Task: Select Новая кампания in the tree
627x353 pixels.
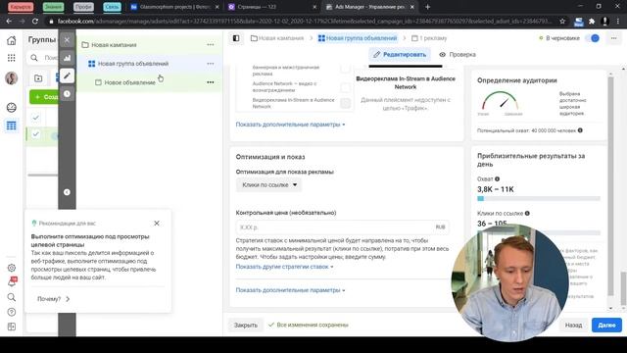Action: 114,45
